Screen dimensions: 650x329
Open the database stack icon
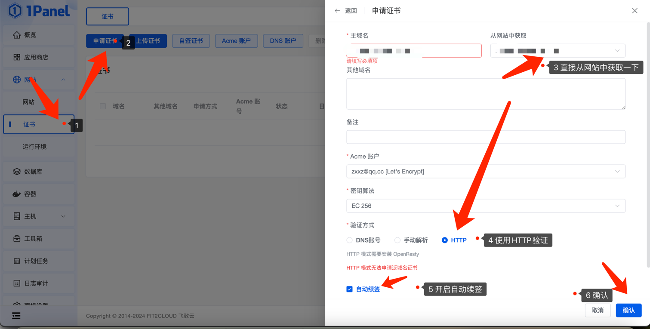point(17,172)
